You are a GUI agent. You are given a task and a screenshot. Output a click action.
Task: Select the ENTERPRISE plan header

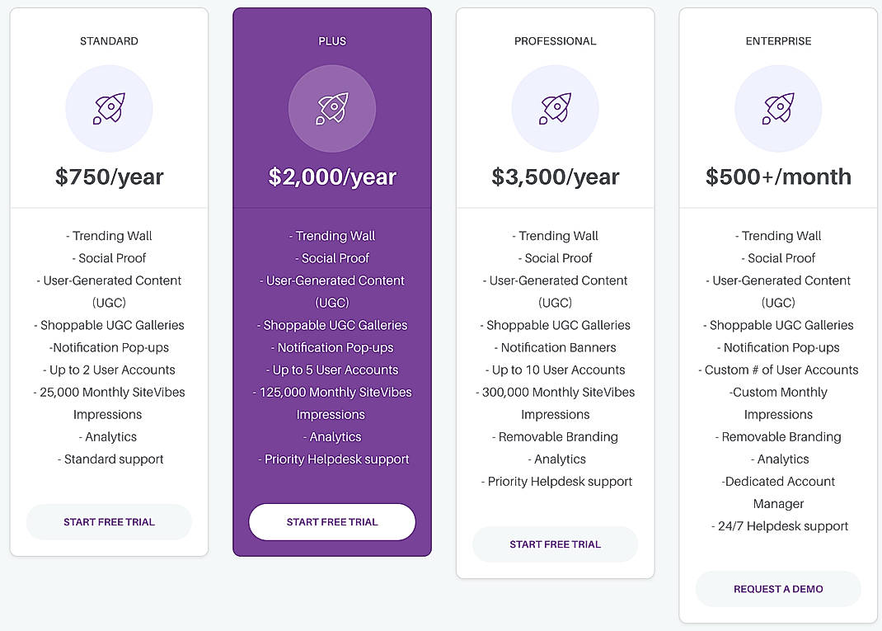coord(778,40)
